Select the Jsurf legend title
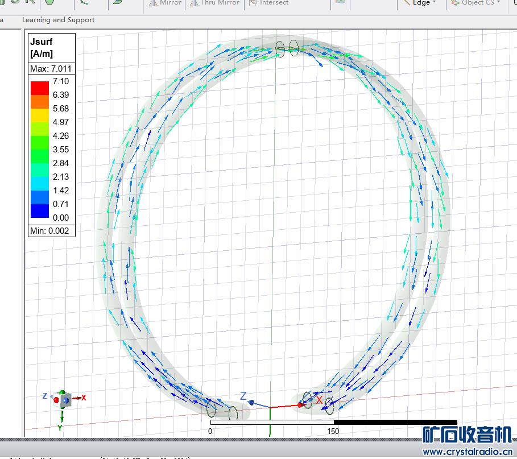 pyautogui.click(x=41, y=42)
